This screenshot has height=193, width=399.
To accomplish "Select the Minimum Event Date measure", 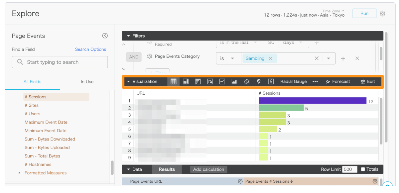I will [46, 131].
